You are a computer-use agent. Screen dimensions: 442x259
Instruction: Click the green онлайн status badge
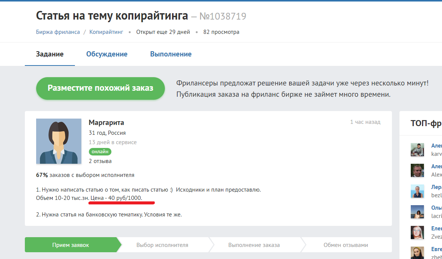pyautogui.click(x=100, y=152)
